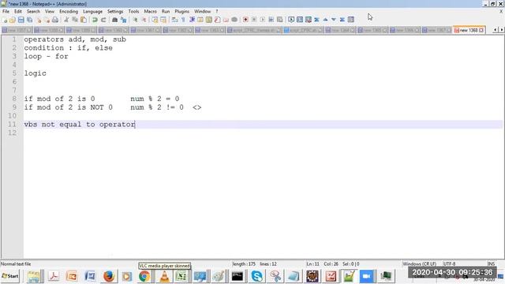Image resolution: width=505 pixels, height=284 pixels.
Task: Click the Save recorded macro icon
Action: [x=279, y=20]
